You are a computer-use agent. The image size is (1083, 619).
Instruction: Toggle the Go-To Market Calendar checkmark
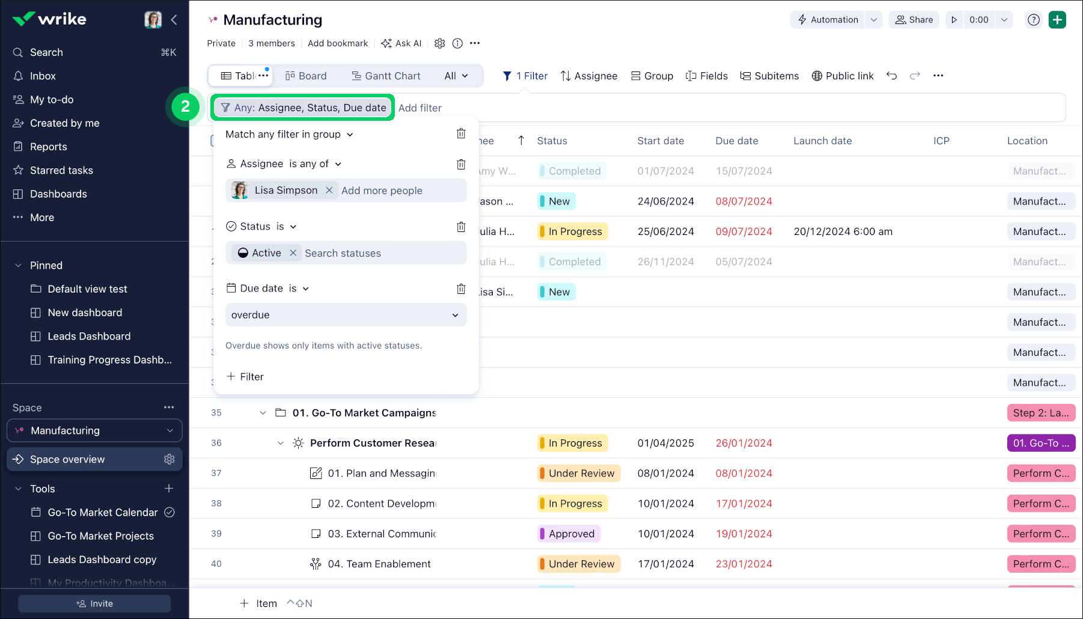(x=169, y=512)
